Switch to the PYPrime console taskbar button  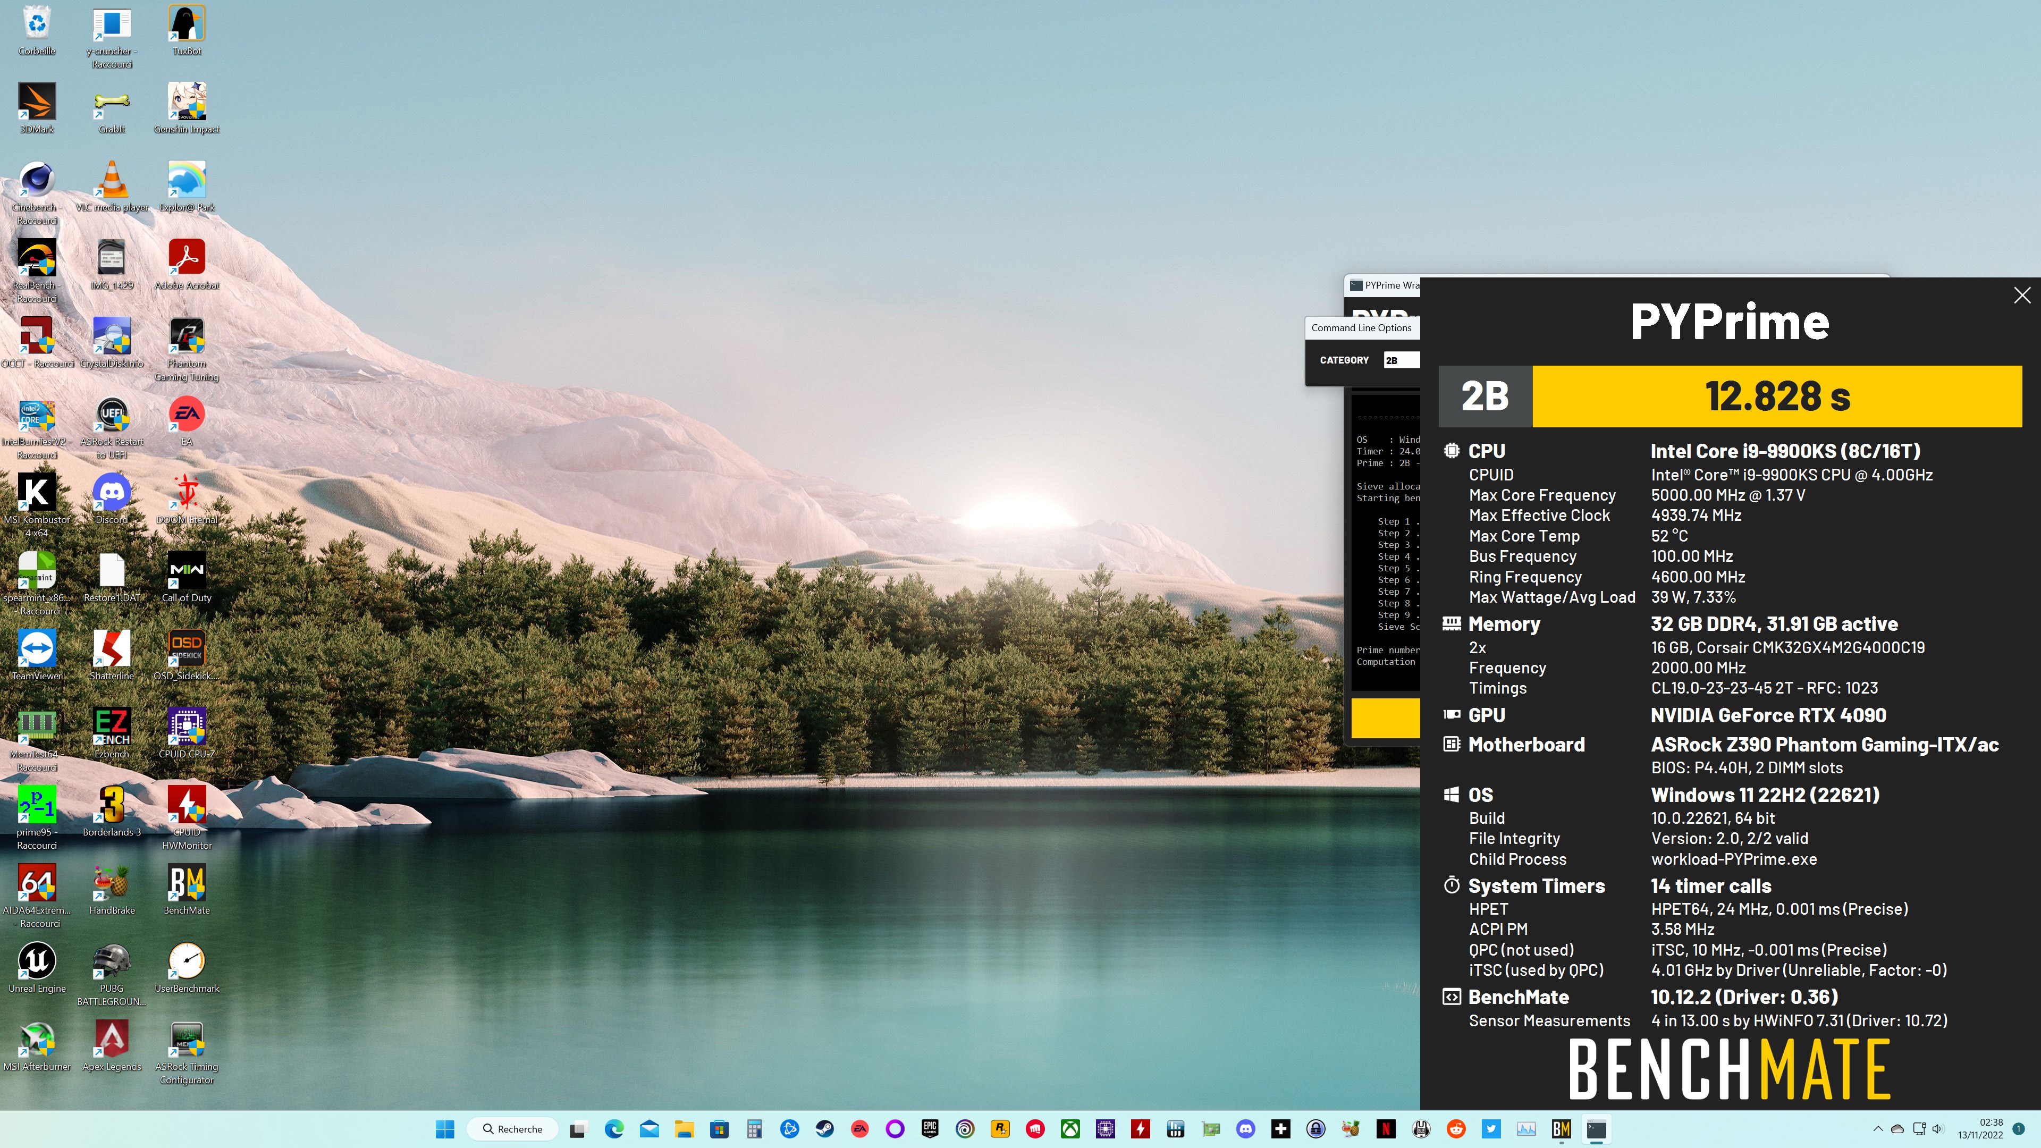[1597, 1129]
